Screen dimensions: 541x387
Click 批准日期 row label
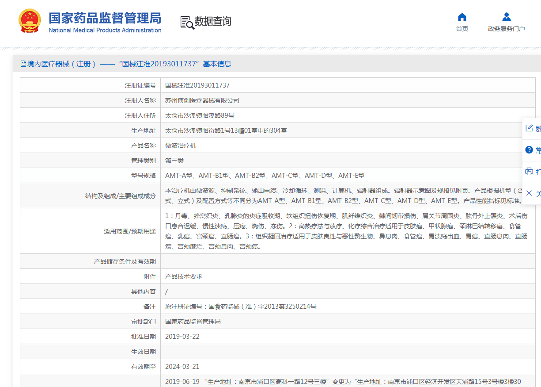tap(144, 337)
